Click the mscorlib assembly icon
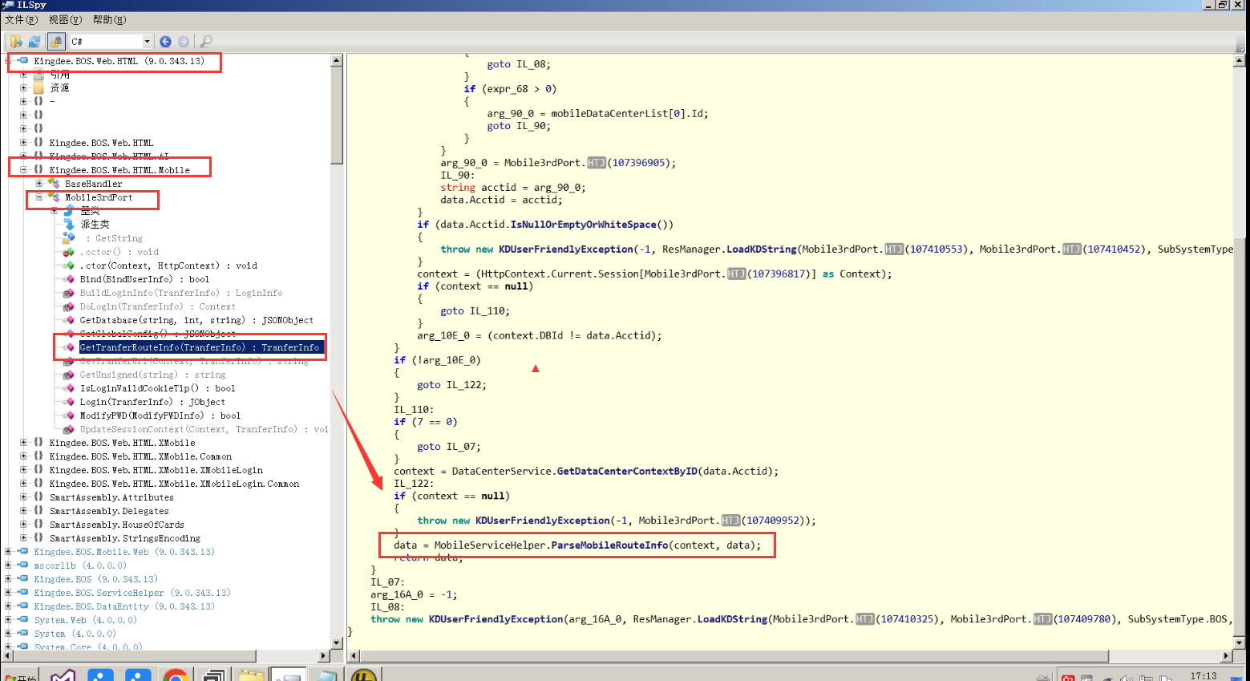 tap(23, 565)
